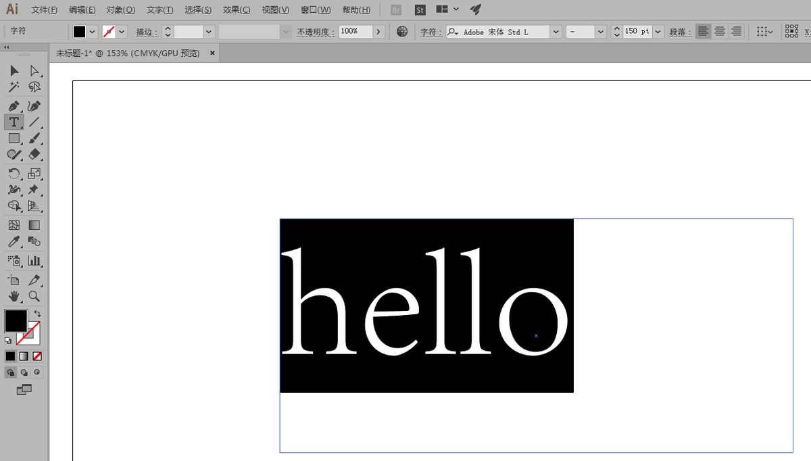Select the Magic Wand tool
Screen dimensions: 811x461
pyautogui.click(x=14, y=87)
